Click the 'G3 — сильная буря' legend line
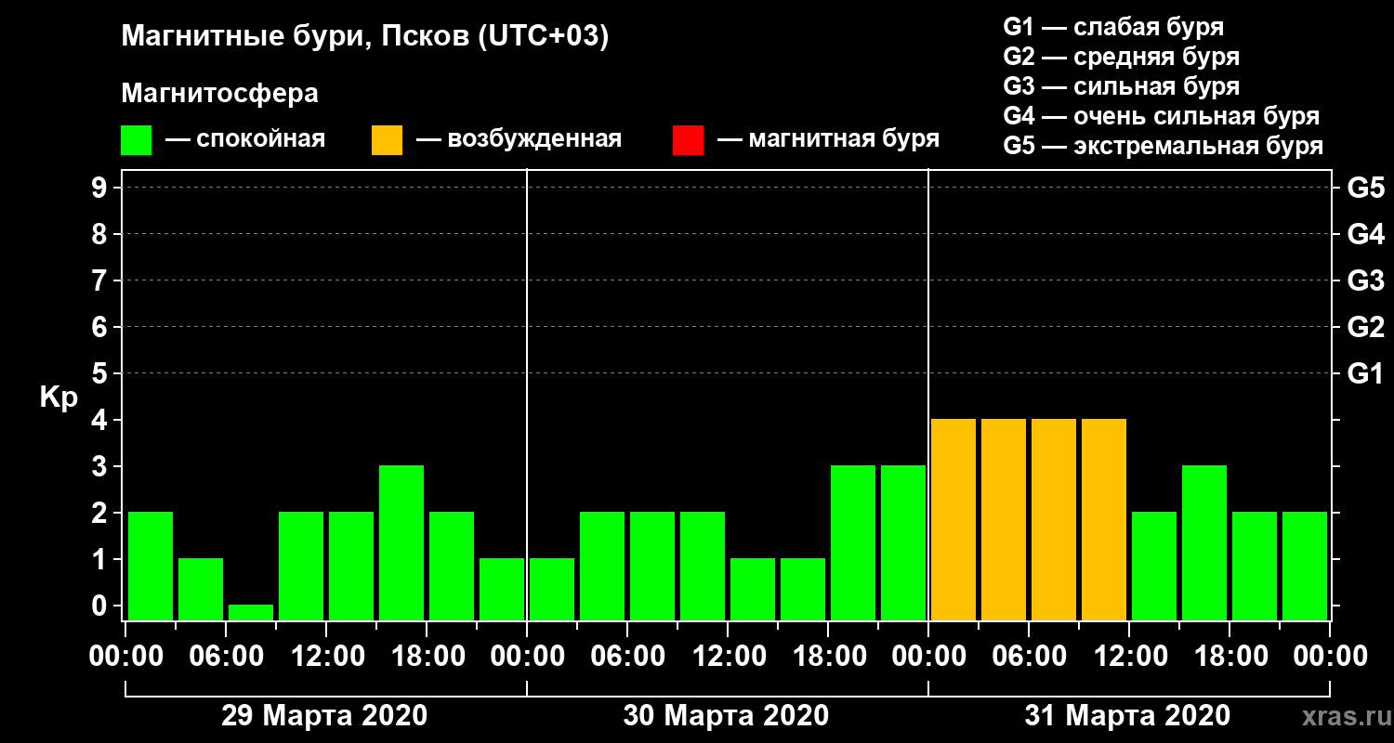This screenshot has width=1394, height=743. click(1121, 86)
